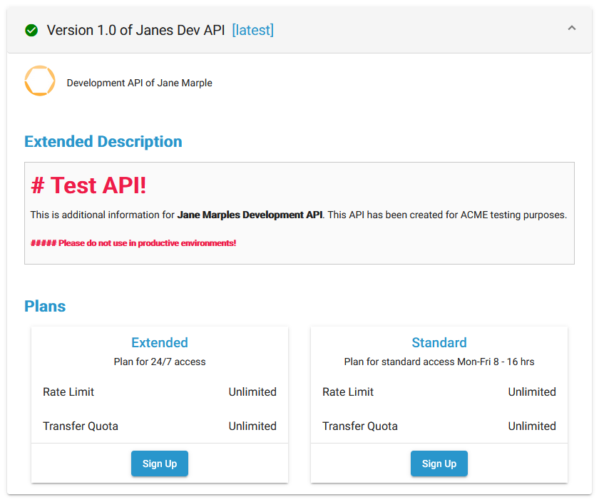Click Unlimited Transfer Quota value in Extended plan

pyautogui.click(x=252, y=426)
